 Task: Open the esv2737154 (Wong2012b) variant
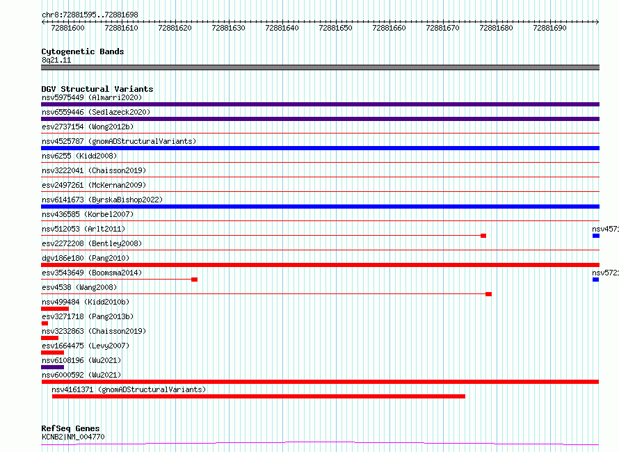click(x=88, y=127)
